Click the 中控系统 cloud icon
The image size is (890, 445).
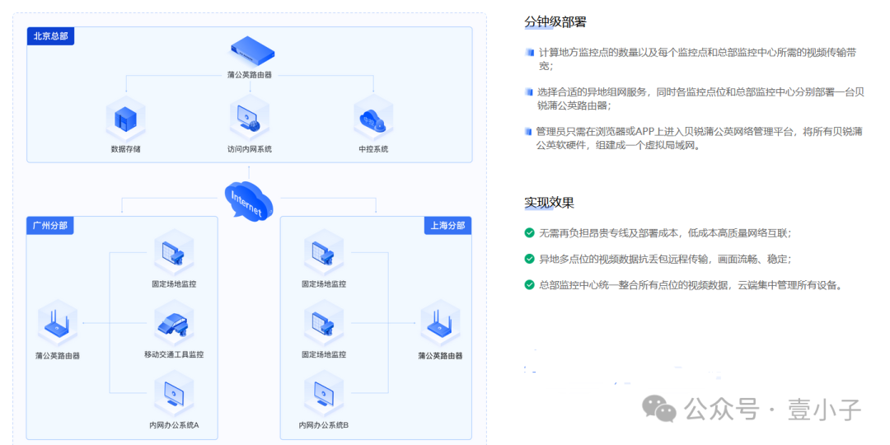click(373, 118)
